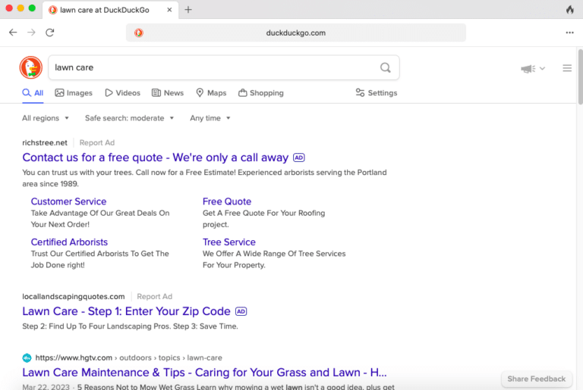Click the duckduckgo.com address bar
This screenshot has height=390, width=583.
click(296, 33)
